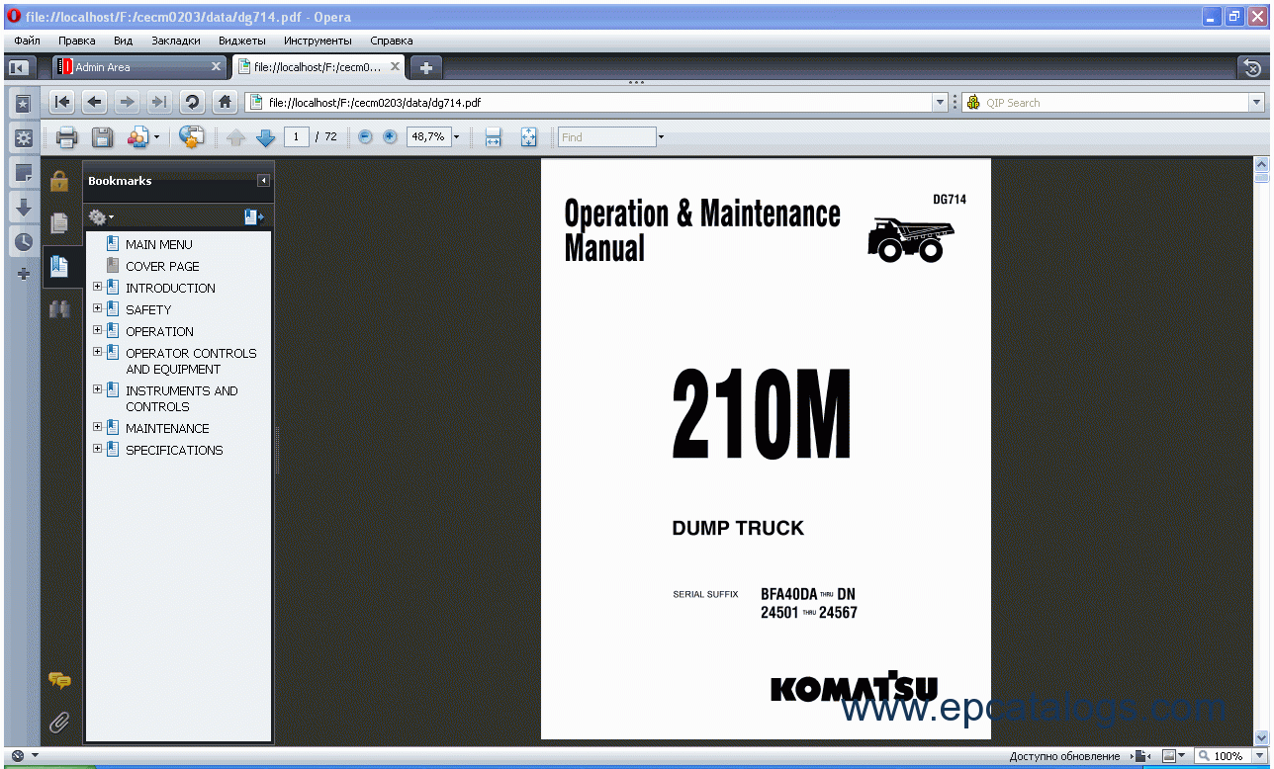Go to previous PDF page arrow
Viewport: 1274px width, 769px height.
(235, 137)
